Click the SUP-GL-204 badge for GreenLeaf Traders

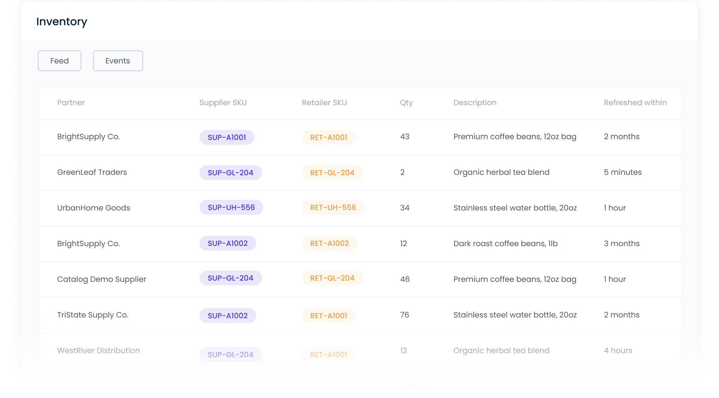[x=231, y=173]
